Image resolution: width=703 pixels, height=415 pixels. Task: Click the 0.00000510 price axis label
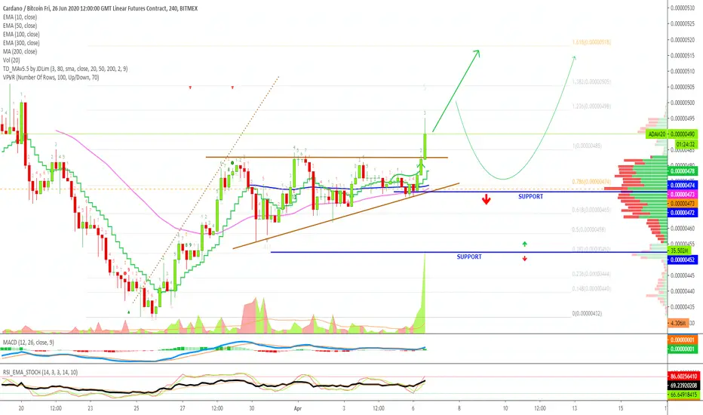pos(683,72)
